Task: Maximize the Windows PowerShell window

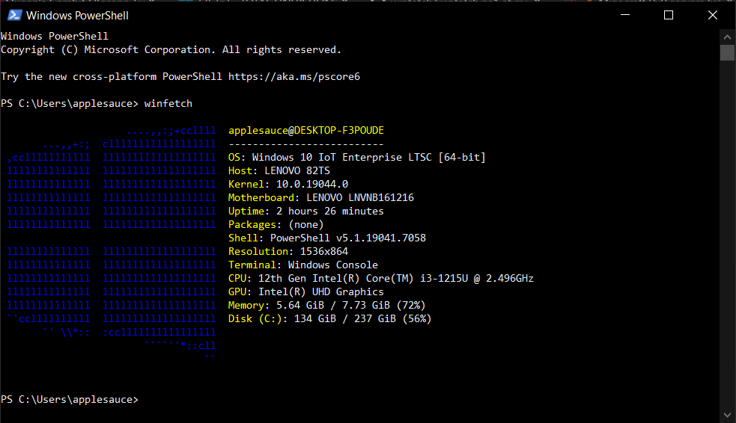Action: click(669, 15)
